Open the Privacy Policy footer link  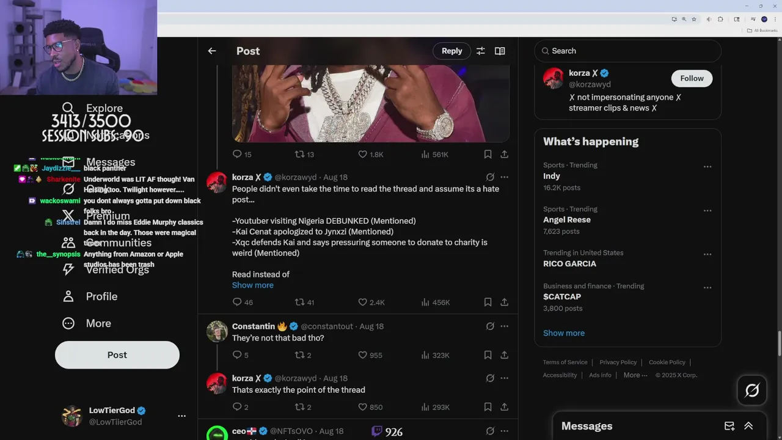click(618, 362)
